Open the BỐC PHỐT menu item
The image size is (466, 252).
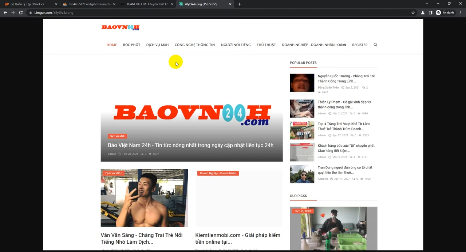coord(131,45)
